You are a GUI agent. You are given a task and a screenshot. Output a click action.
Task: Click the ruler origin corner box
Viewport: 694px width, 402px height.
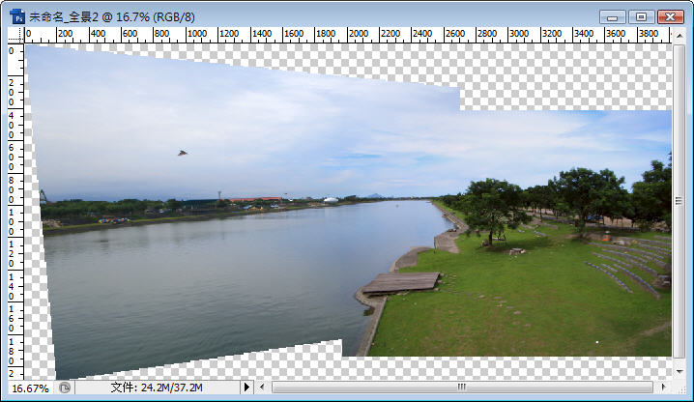click(15, 35)
